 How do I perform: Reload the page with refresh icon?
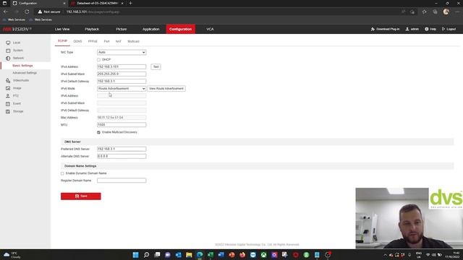tap(27, 12)
